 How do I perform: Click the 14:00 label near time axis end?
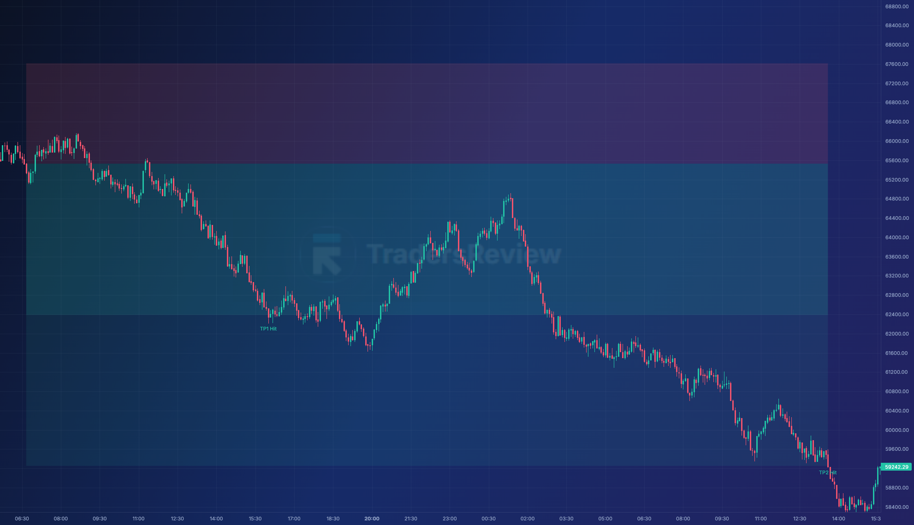point(838,519)
